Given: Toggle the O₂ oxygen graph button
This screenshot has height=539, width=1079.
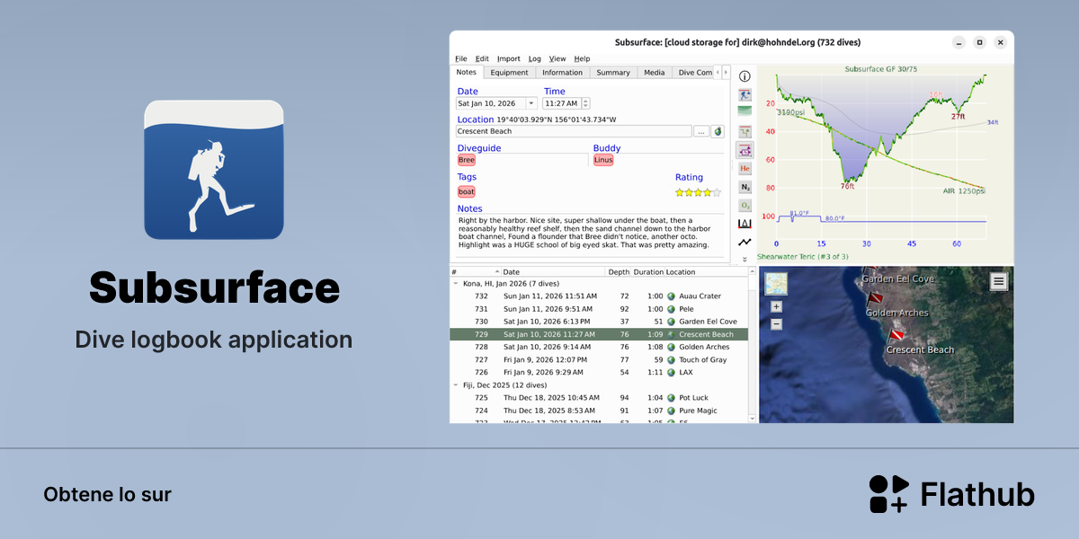Looking at the screenshot, I should [x=745, y=206].
